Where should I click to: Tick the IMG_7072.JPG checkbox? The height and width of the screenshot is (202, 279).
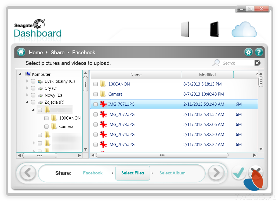[x=95, y=115]
